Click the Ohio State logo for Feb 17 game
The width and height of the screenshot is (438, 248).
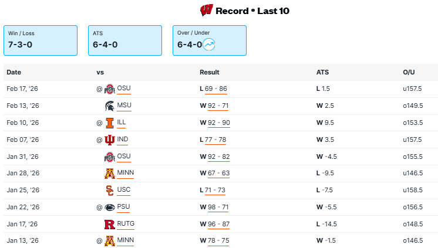pos(109,89)
